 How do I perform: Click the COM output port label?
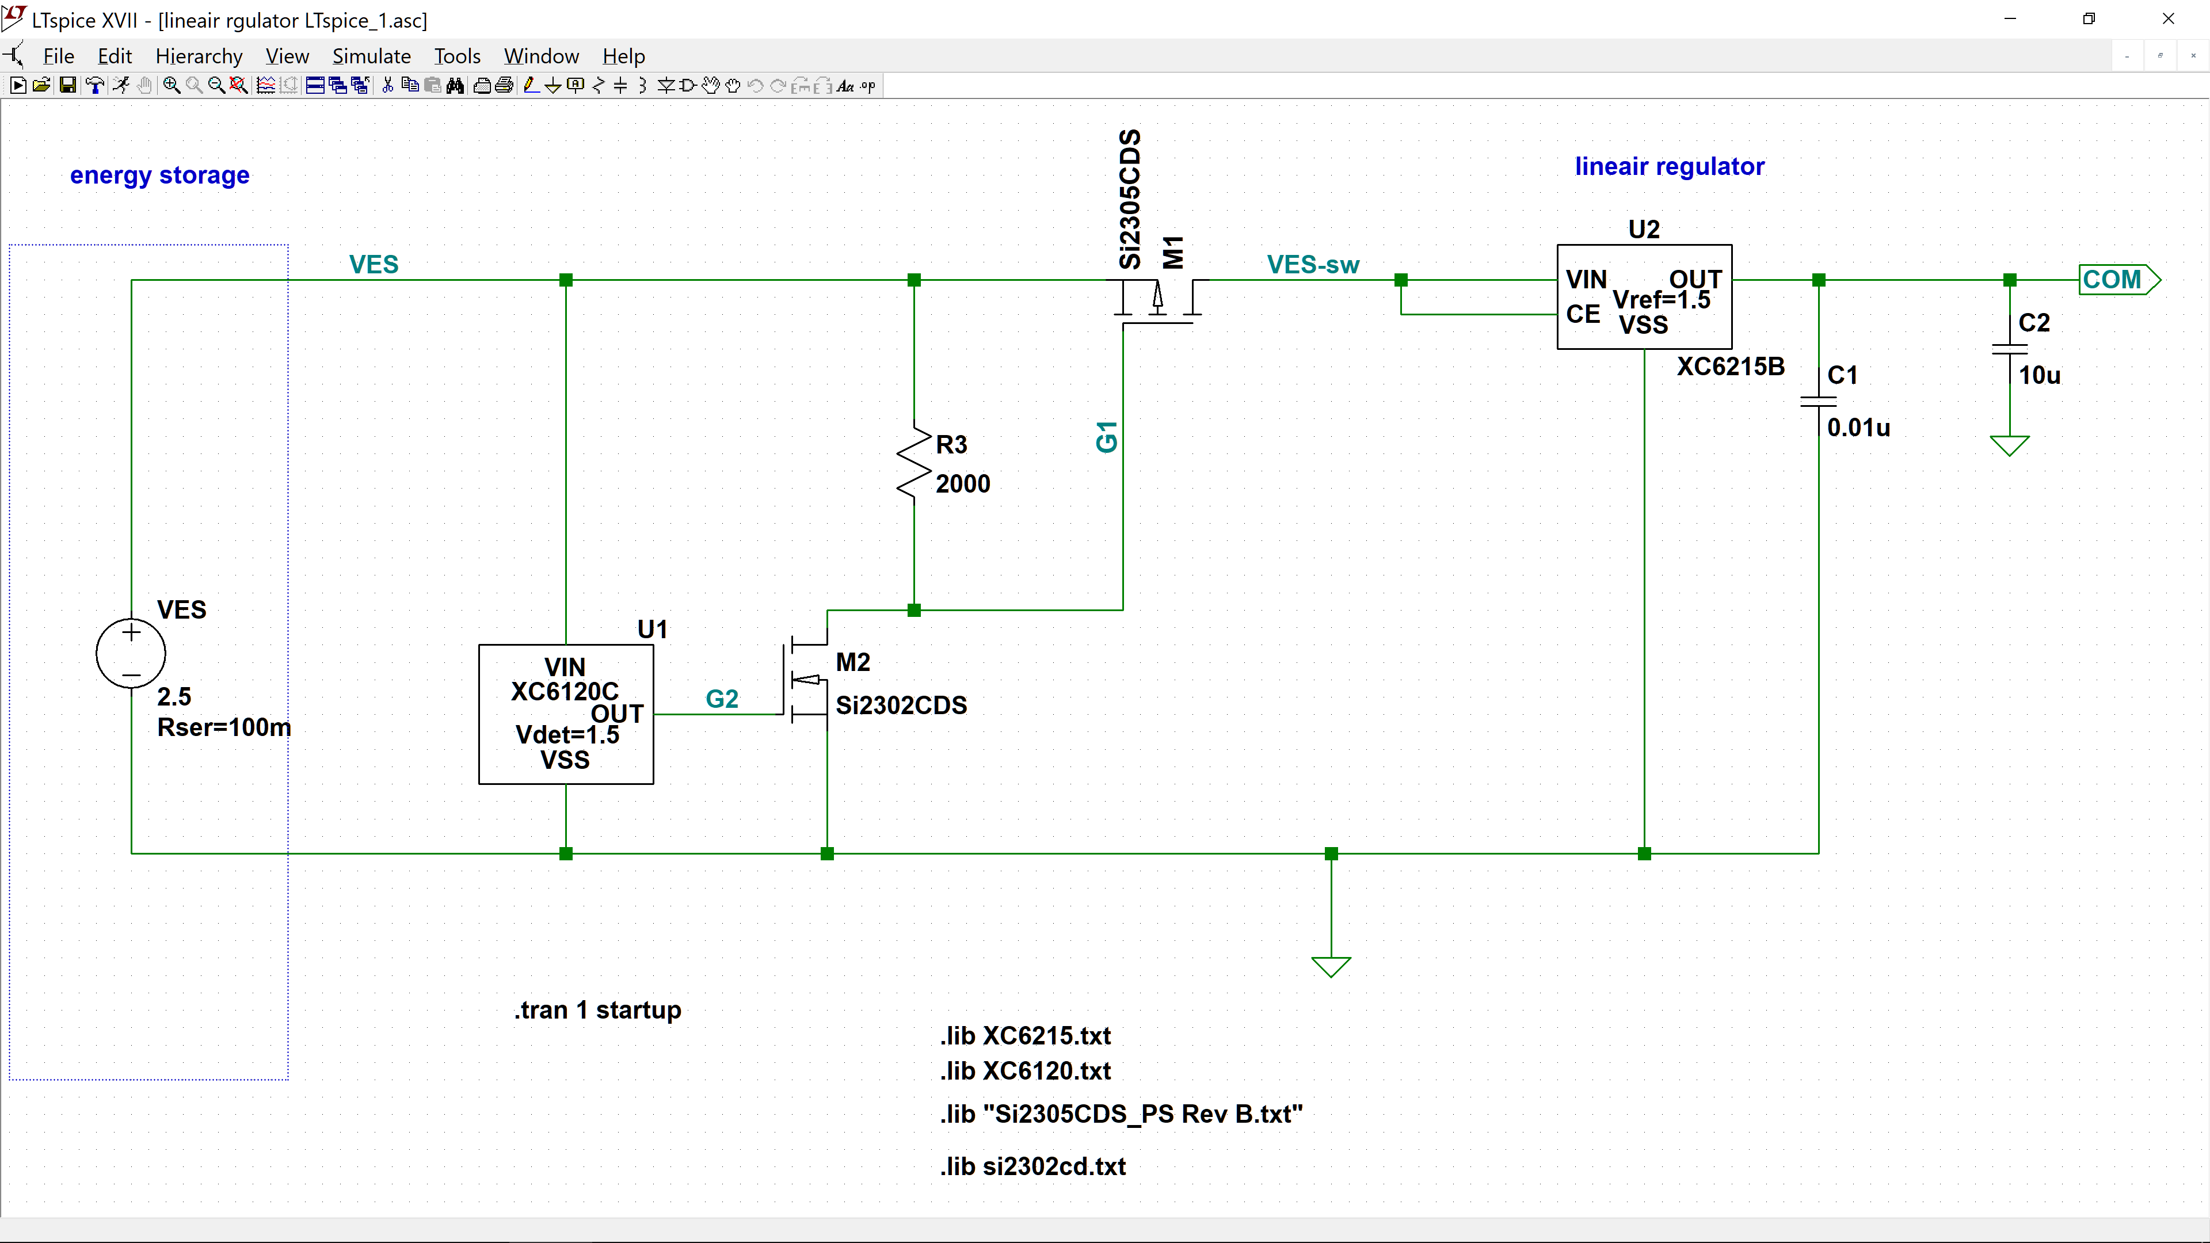2120,280
